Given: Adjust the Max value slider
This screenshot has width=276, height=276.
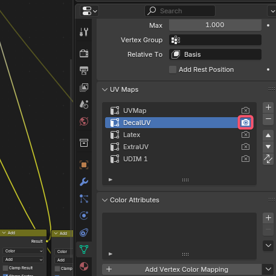Looking at the screenshot, I should point(215,25).
